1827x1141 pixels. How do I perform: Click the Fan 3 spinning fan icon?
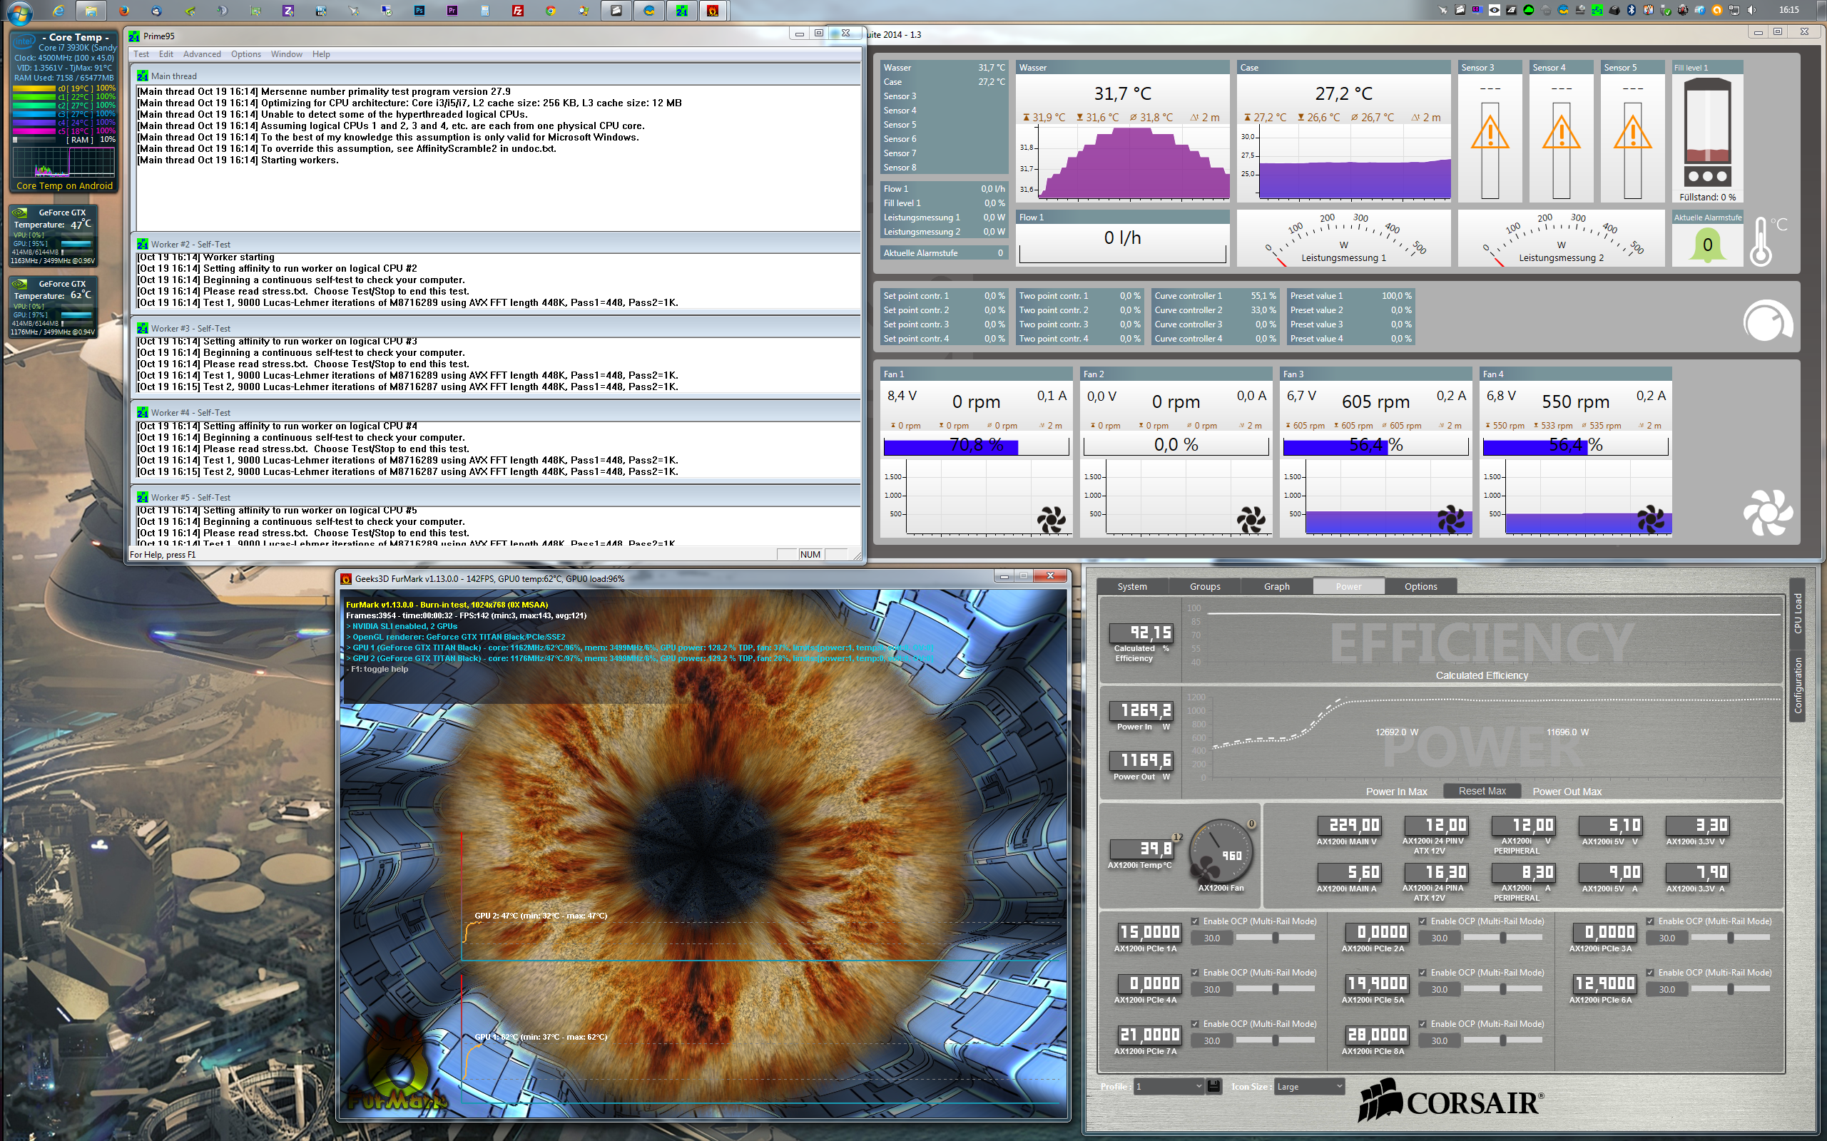(x=1450, y=519)
